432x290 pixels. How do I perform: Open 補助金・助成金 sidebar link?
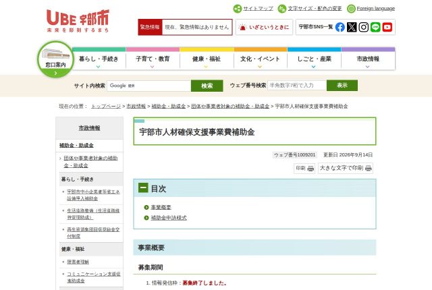coord(76,145)
